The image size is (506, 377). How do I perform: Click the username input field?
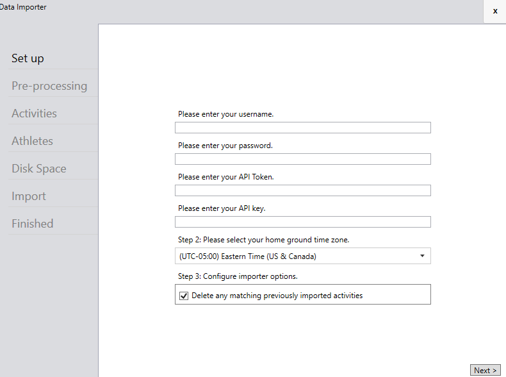(303, 128)
